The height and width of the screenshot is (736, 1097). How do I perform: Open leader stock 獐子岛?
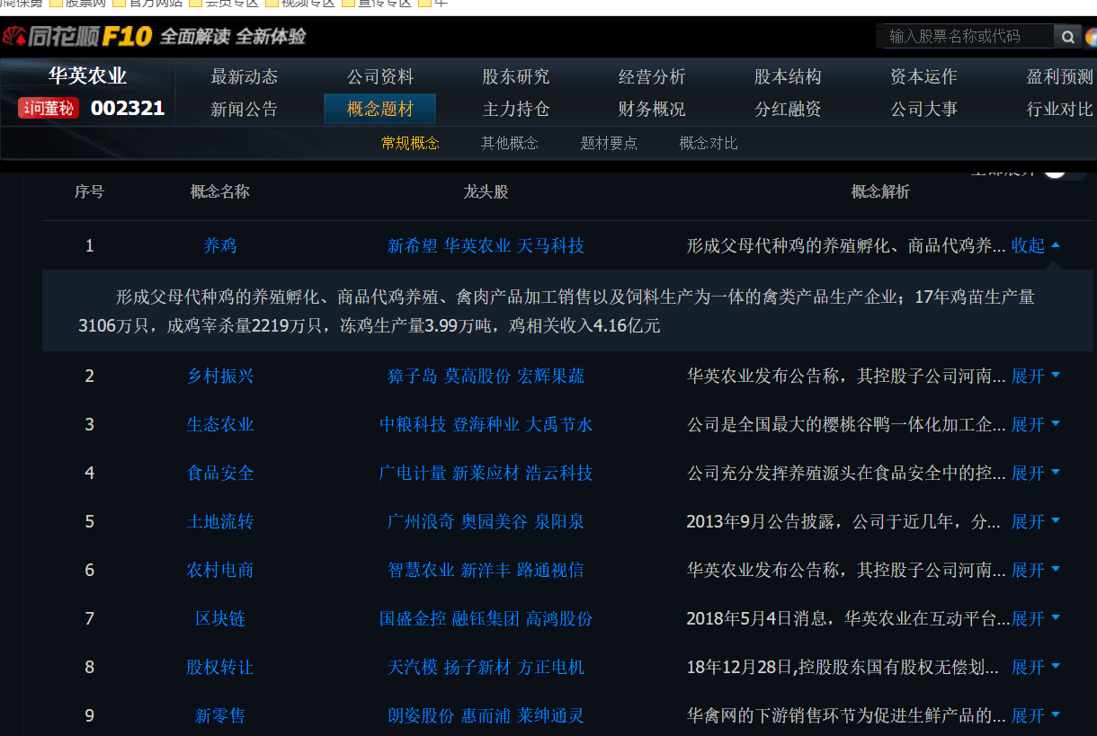pyautogui.click(x=413, y=376)
